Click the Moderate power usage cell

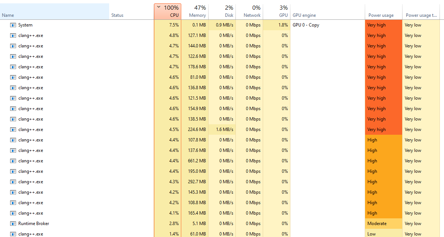(383, 224)
